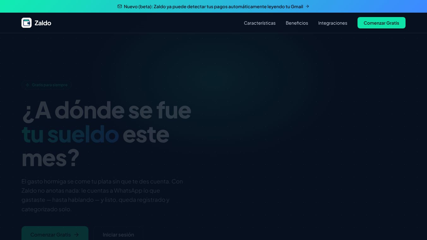The width and height of the screenshot is (427, 240).
Task: Click the paragraph starting 'El gasto hormiga'
Action: (x=102, y=195)
